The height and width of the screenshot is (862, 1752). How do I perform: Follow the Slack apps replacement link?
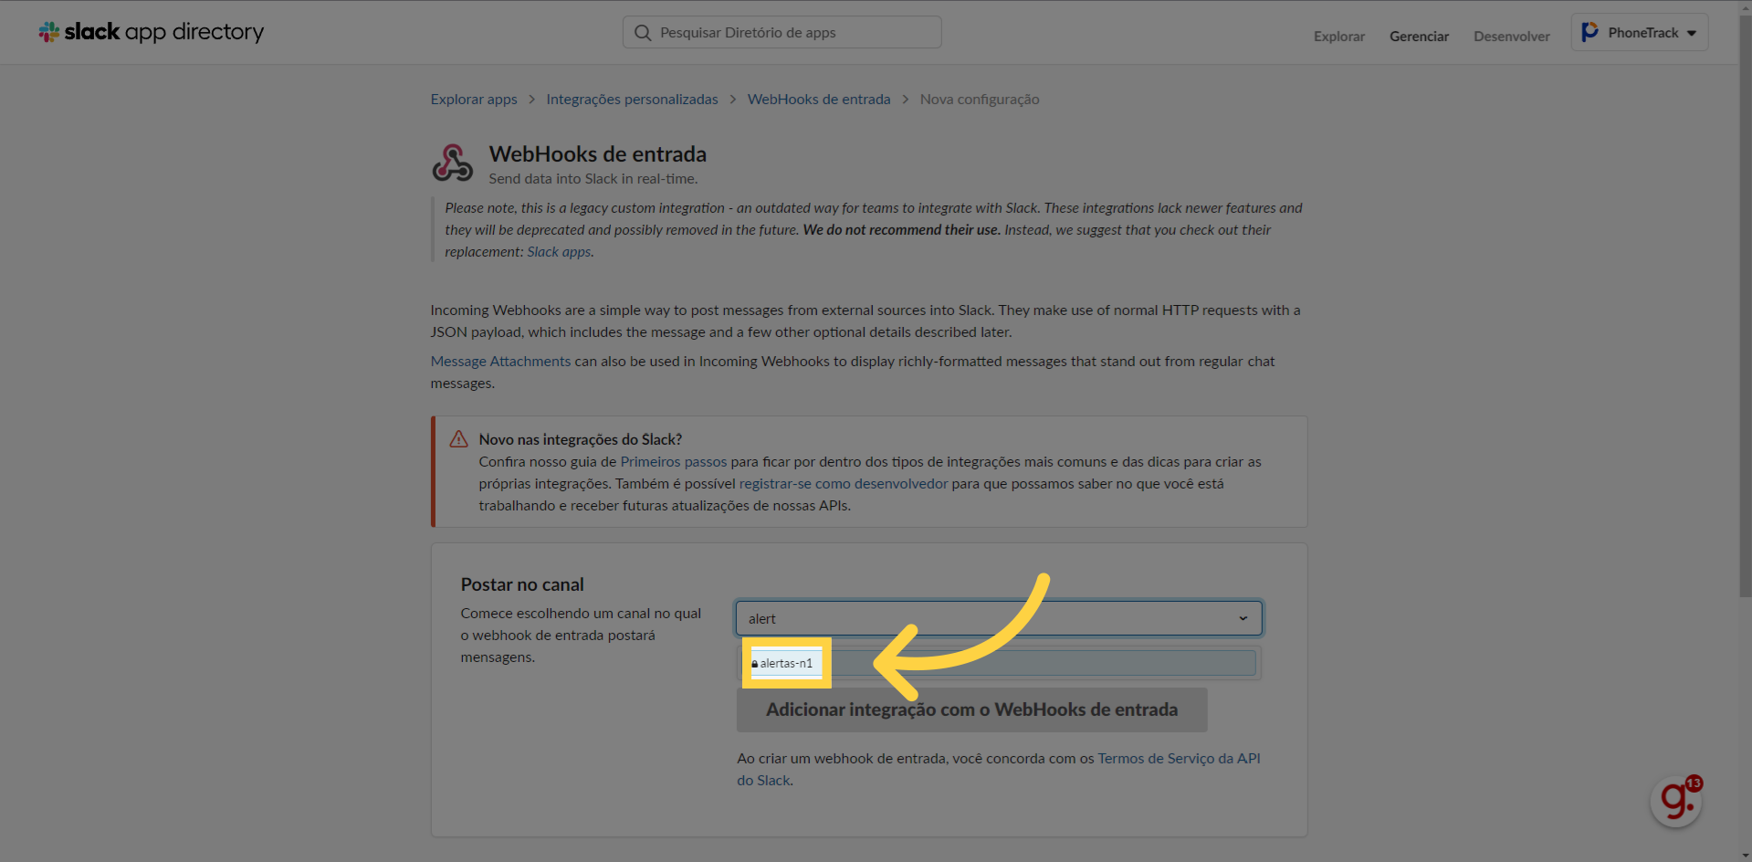click(559, 251)
